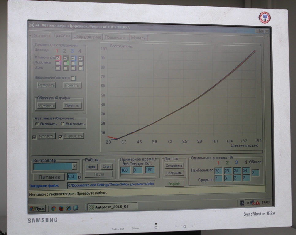Select the Выключить auto-scaling radio button
The height and width of the screenshot is (235, 296).
(x=63, y=124)
